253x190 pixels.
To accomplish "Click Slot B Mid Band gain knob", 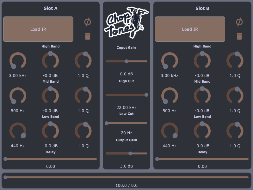I will pyautogui.click(x=202, y=95).
